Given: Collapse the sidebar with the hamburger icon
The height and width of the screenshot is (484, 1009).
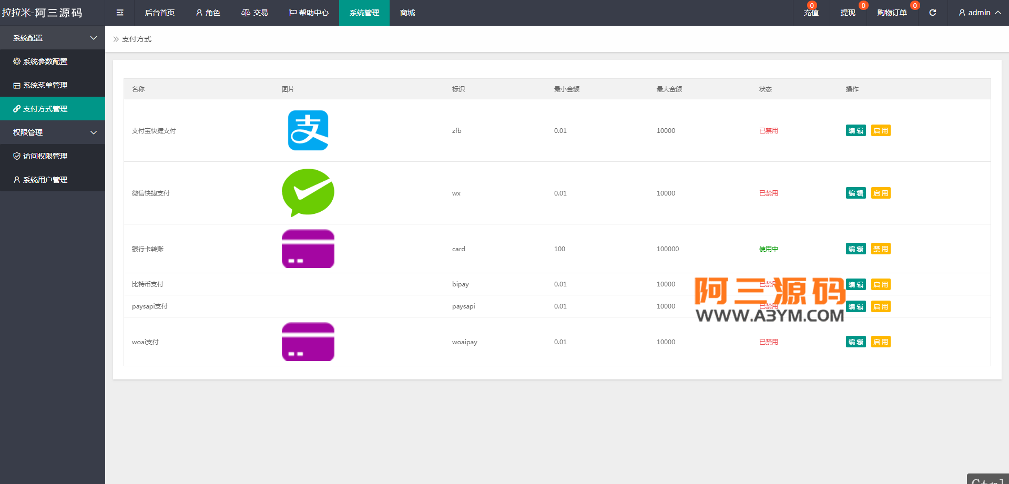Looking at the screenshot, I should tap(120, 13).
